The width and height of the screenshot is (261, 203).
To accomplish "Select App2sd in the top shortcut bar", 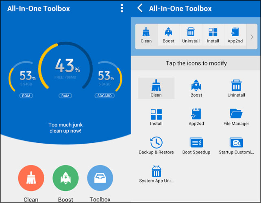I will (235, 35).
